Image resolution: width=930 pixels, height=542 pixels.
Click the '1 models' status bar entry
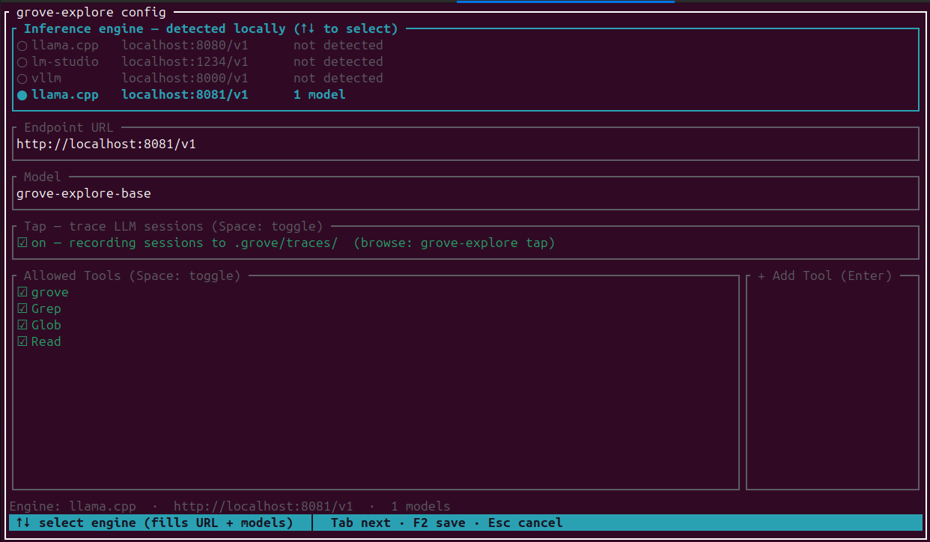pos(421,507)
